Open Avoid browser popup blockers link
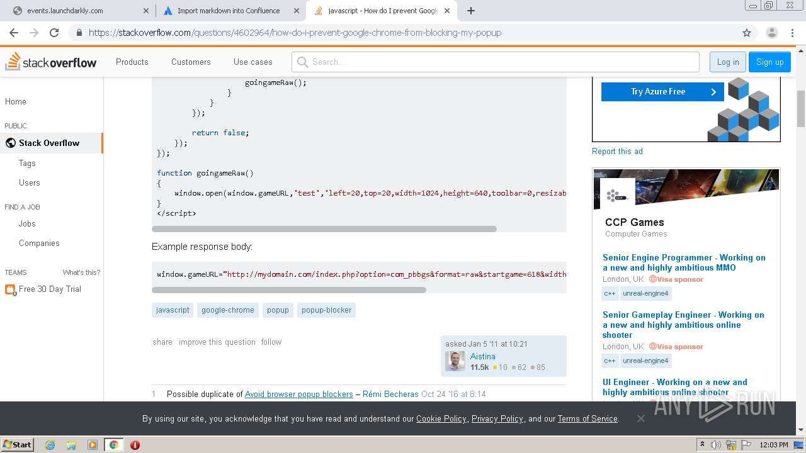Screen dimensions: 806x453 [298, 394]
